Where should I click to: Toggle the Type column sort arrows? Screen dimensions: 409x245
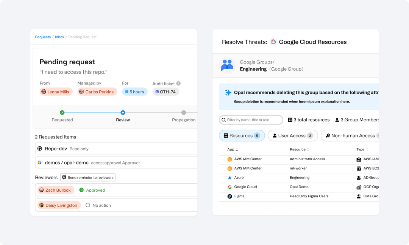click(366, 149)
